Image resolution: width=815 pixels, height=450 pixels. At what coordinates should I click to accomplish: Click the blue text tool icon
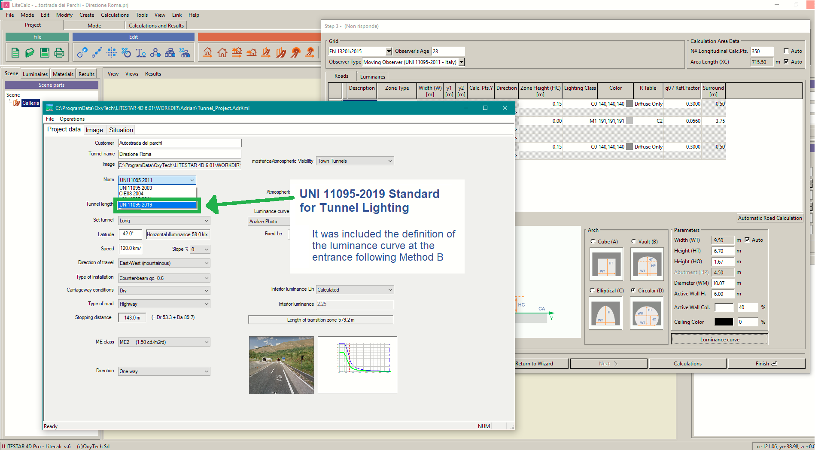click(x=141, y=53)
